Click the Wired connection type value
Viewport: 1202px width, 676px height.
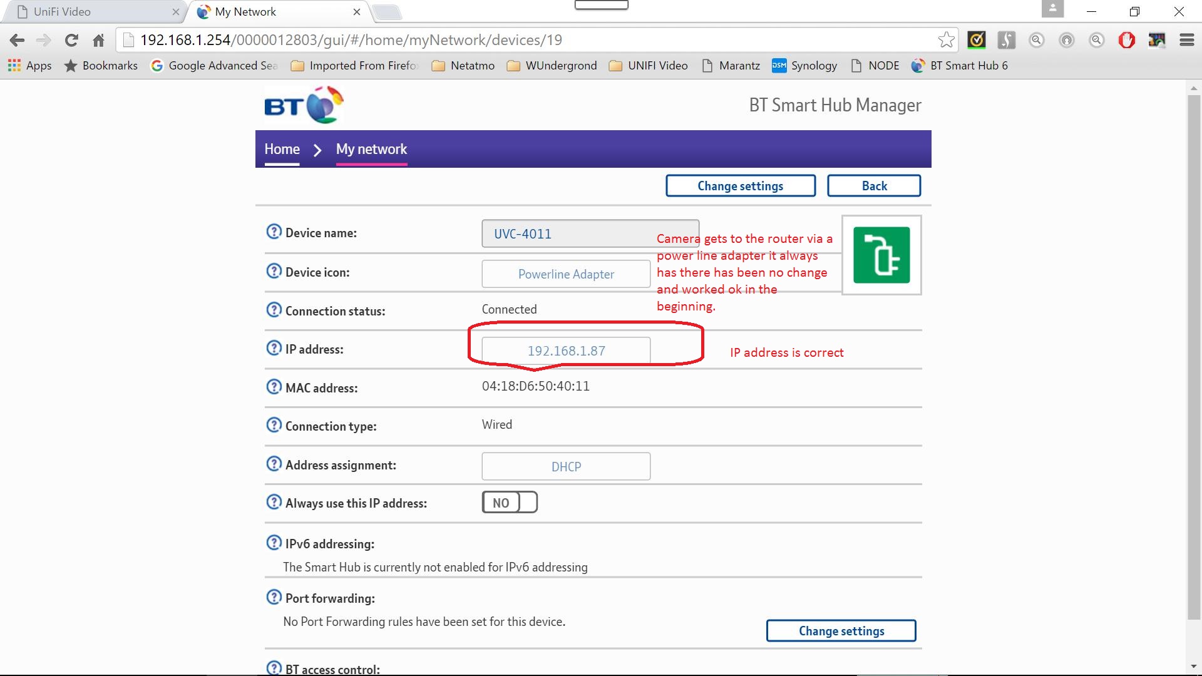coord(497,424)
